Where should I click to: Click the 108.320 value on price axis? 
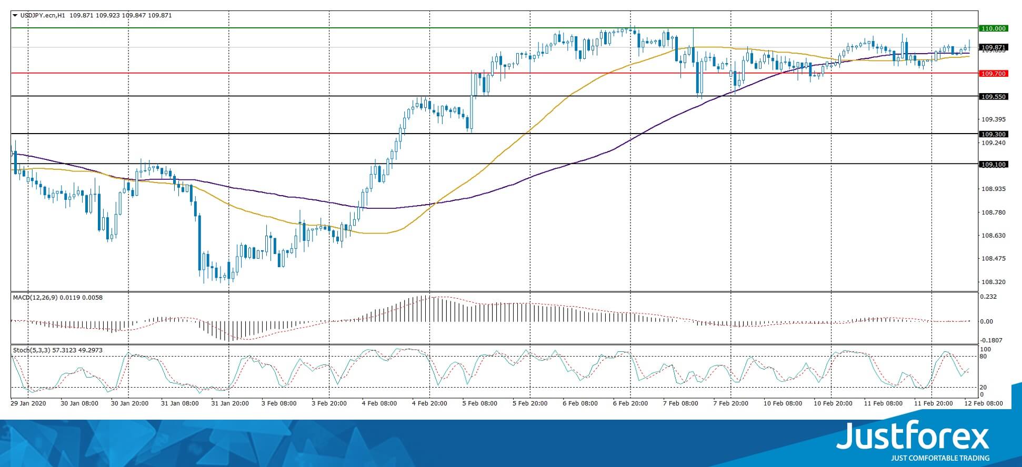point(993,282)
